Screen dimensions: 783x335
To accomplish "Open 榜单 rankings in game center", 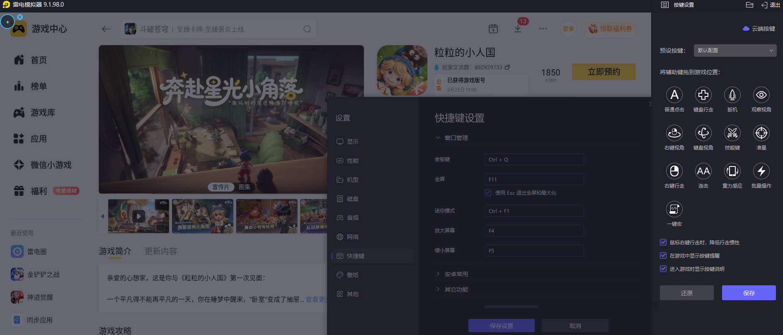I will pos(31,86).
